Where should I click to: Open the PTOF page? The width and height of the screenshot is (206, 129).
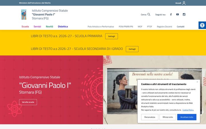(x=150, y=27)
